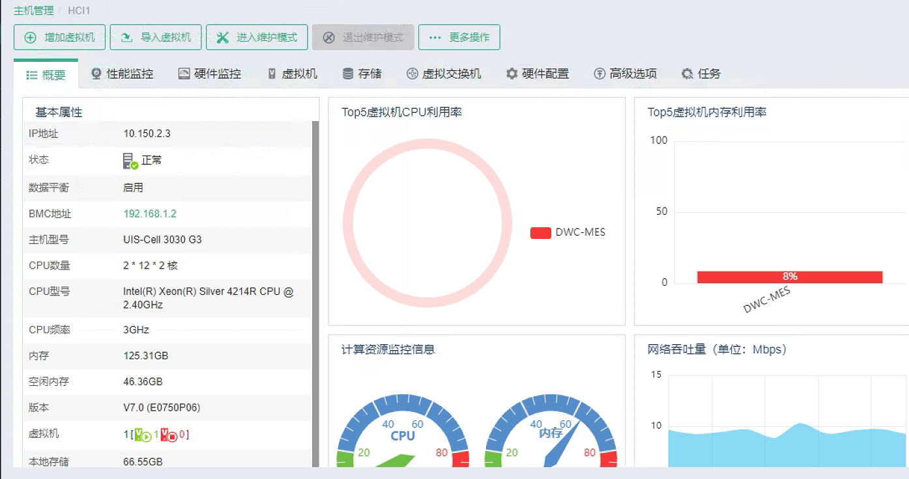Click the import icon for 导入虚拟机

(126, 38)
